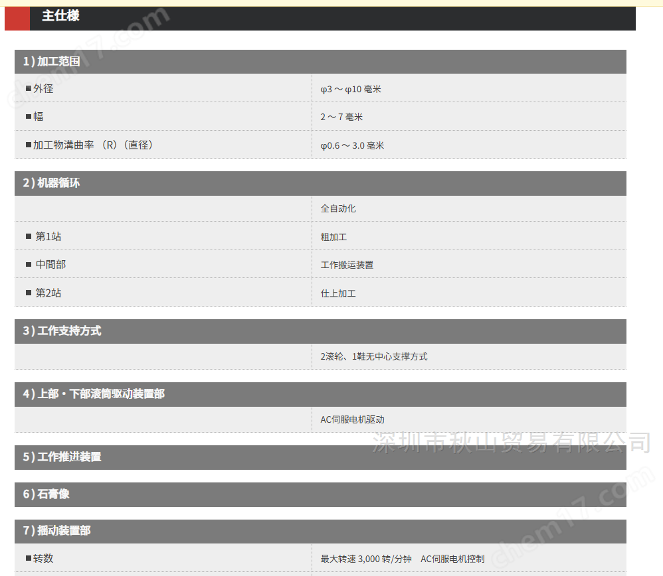Click the 第2站 row label
Image resolution: width=663 pixels, height=576 pixels.
point(48,293)
